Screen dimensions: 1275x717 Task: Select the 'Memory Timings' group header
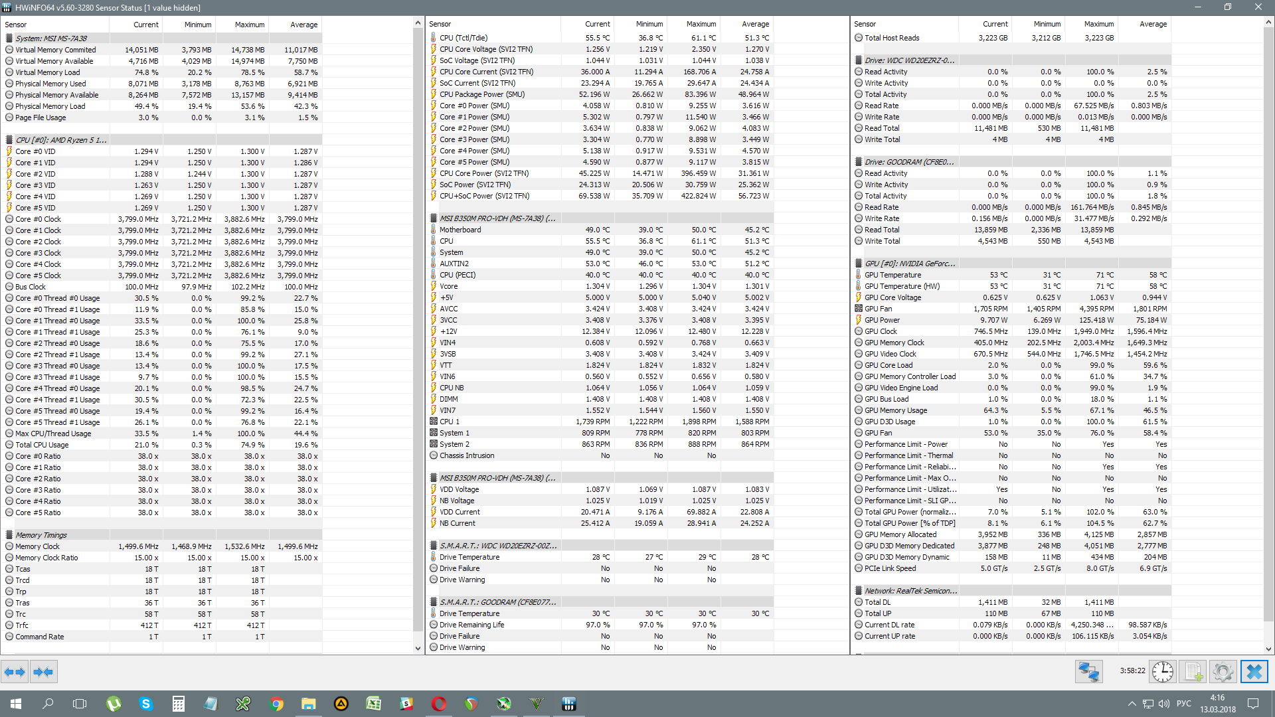(163, 535)
